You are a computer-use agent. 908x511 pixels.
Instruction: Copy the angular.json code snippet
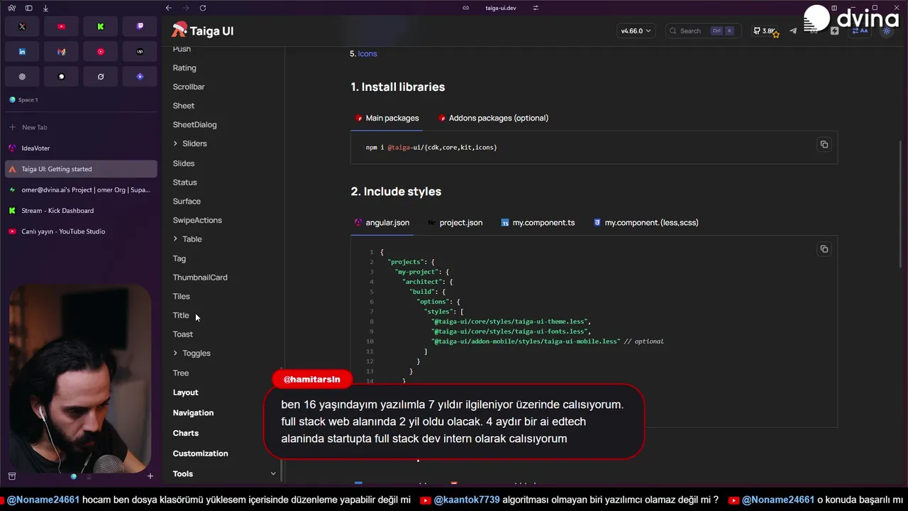[x=824, y=249]
